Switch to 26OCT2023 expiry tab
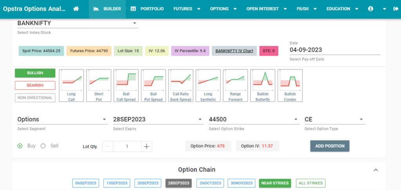This screenshot has height=190, width=401. click(210, 183)
